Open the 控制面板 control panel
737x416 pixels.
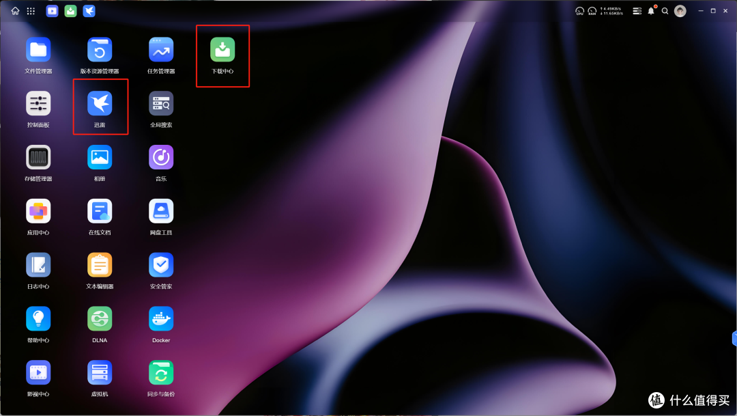[38, 104]
